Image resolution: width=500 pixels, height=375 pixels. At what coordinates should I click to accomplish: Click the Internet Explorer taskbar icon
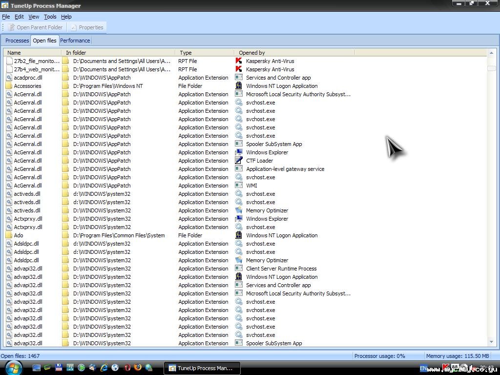tap(104, 368)
